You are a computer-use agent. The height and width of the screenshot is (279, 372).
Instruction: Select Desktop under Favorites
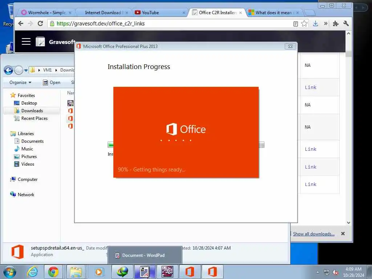coord(29,103)
